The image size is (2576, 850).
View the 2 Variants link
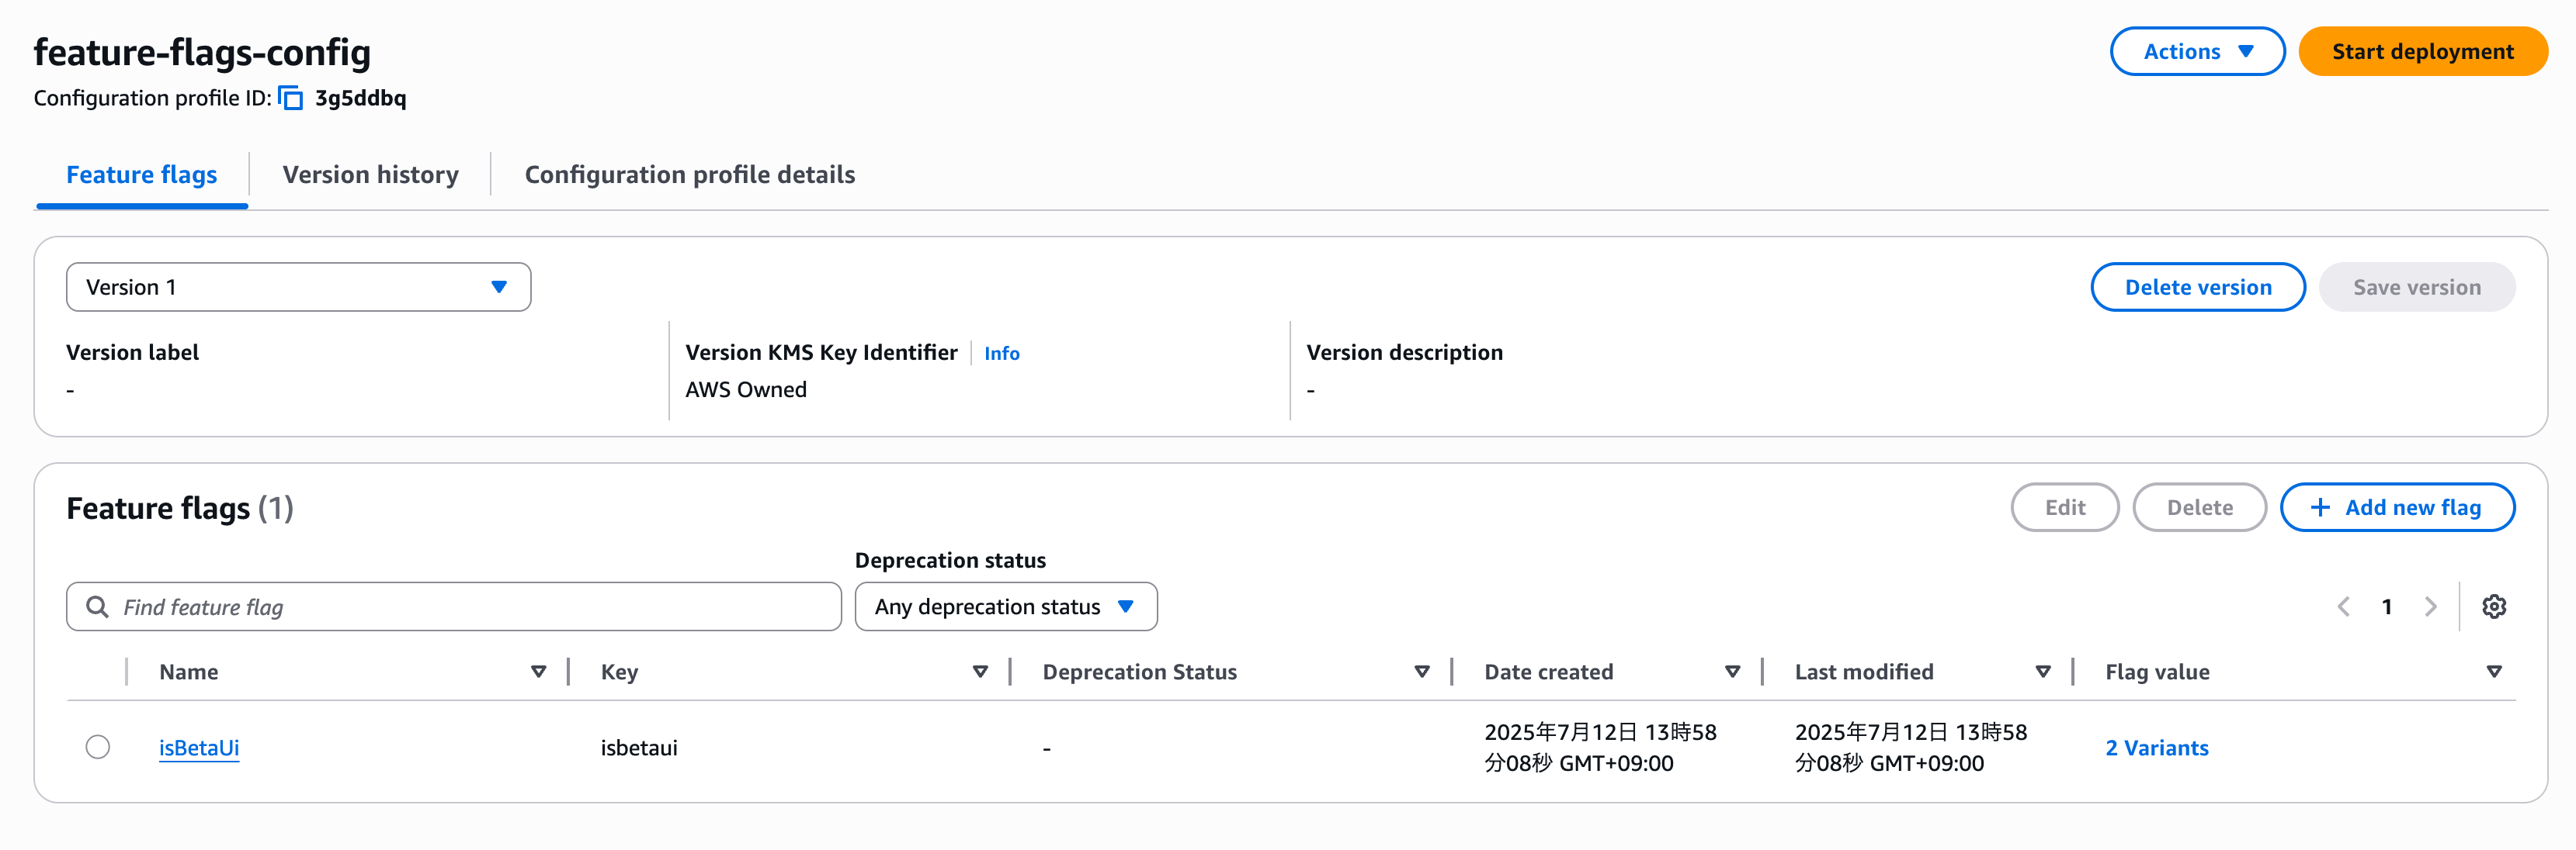2156,748
